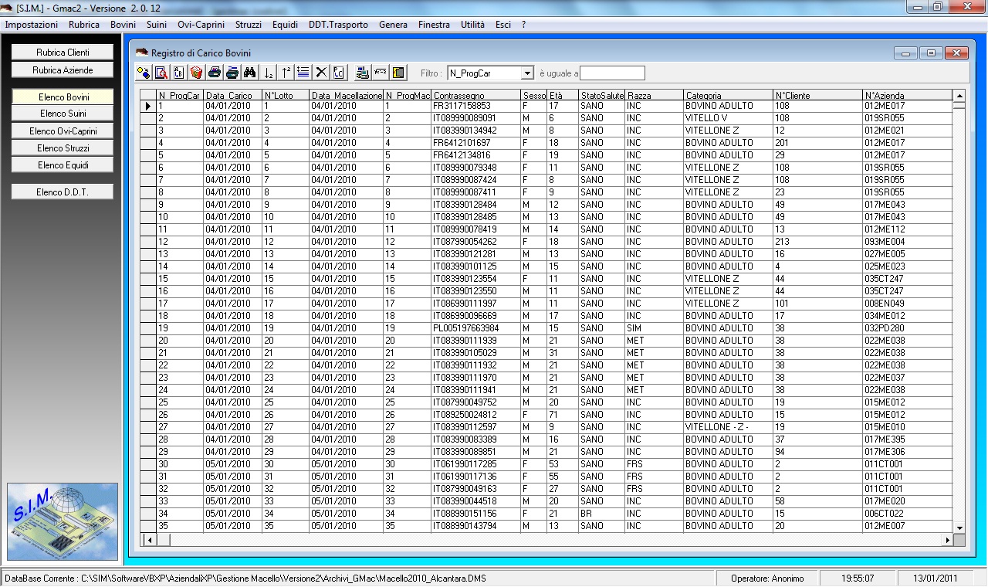
Task: Select the cell containing FR3117158853
Action: point(476,106)
